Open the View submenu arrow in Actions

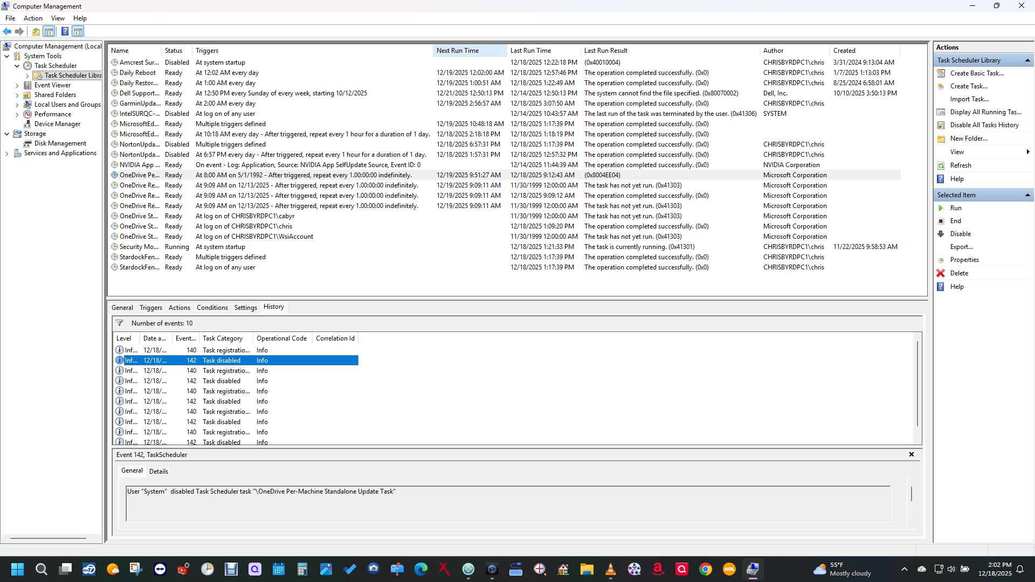(1028, 152)
